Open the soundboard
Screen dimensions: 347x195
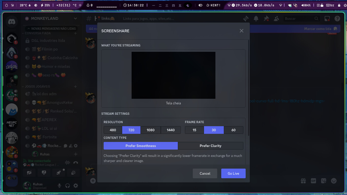(73, 173)
